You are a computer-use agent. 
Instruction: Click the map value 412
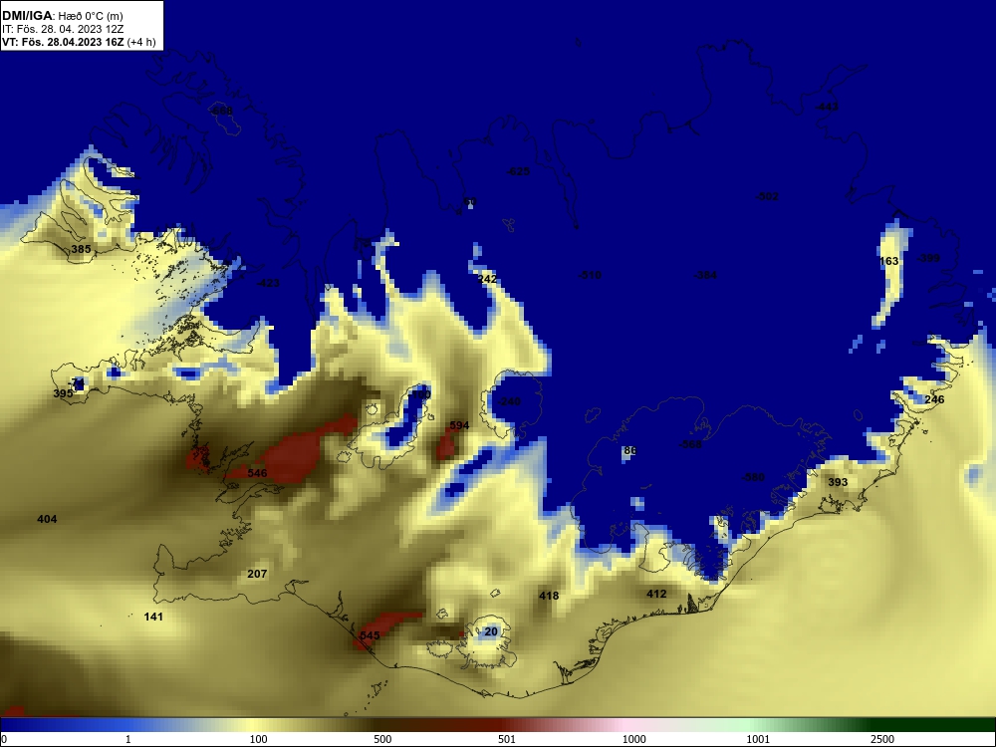656,594
